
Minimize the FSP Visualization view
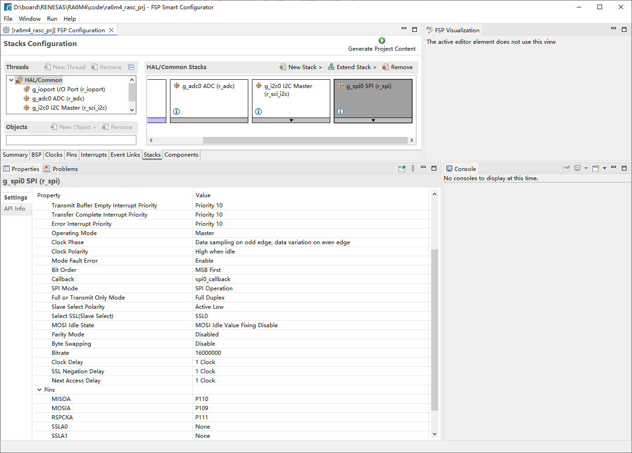coord(614,29)
